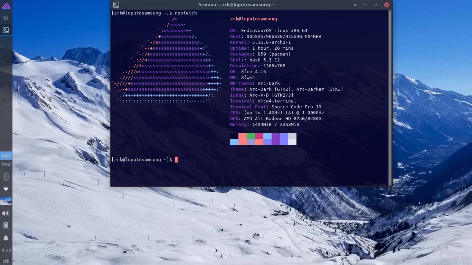Click the Icons: Arc-X-D line

[262, 95]
